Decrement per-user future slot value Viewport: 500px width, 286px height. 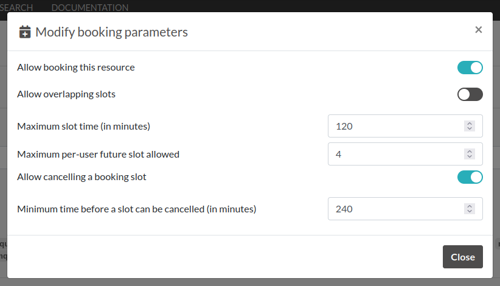click(469, 157)
